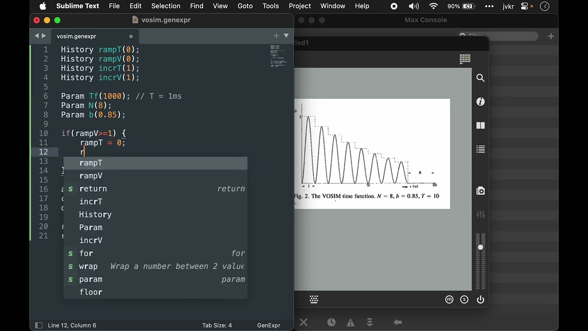The height and width of the screenshot is (331, 588).
Task: Clear the Max Console with the X icon
Action: [x=304, y=322]
